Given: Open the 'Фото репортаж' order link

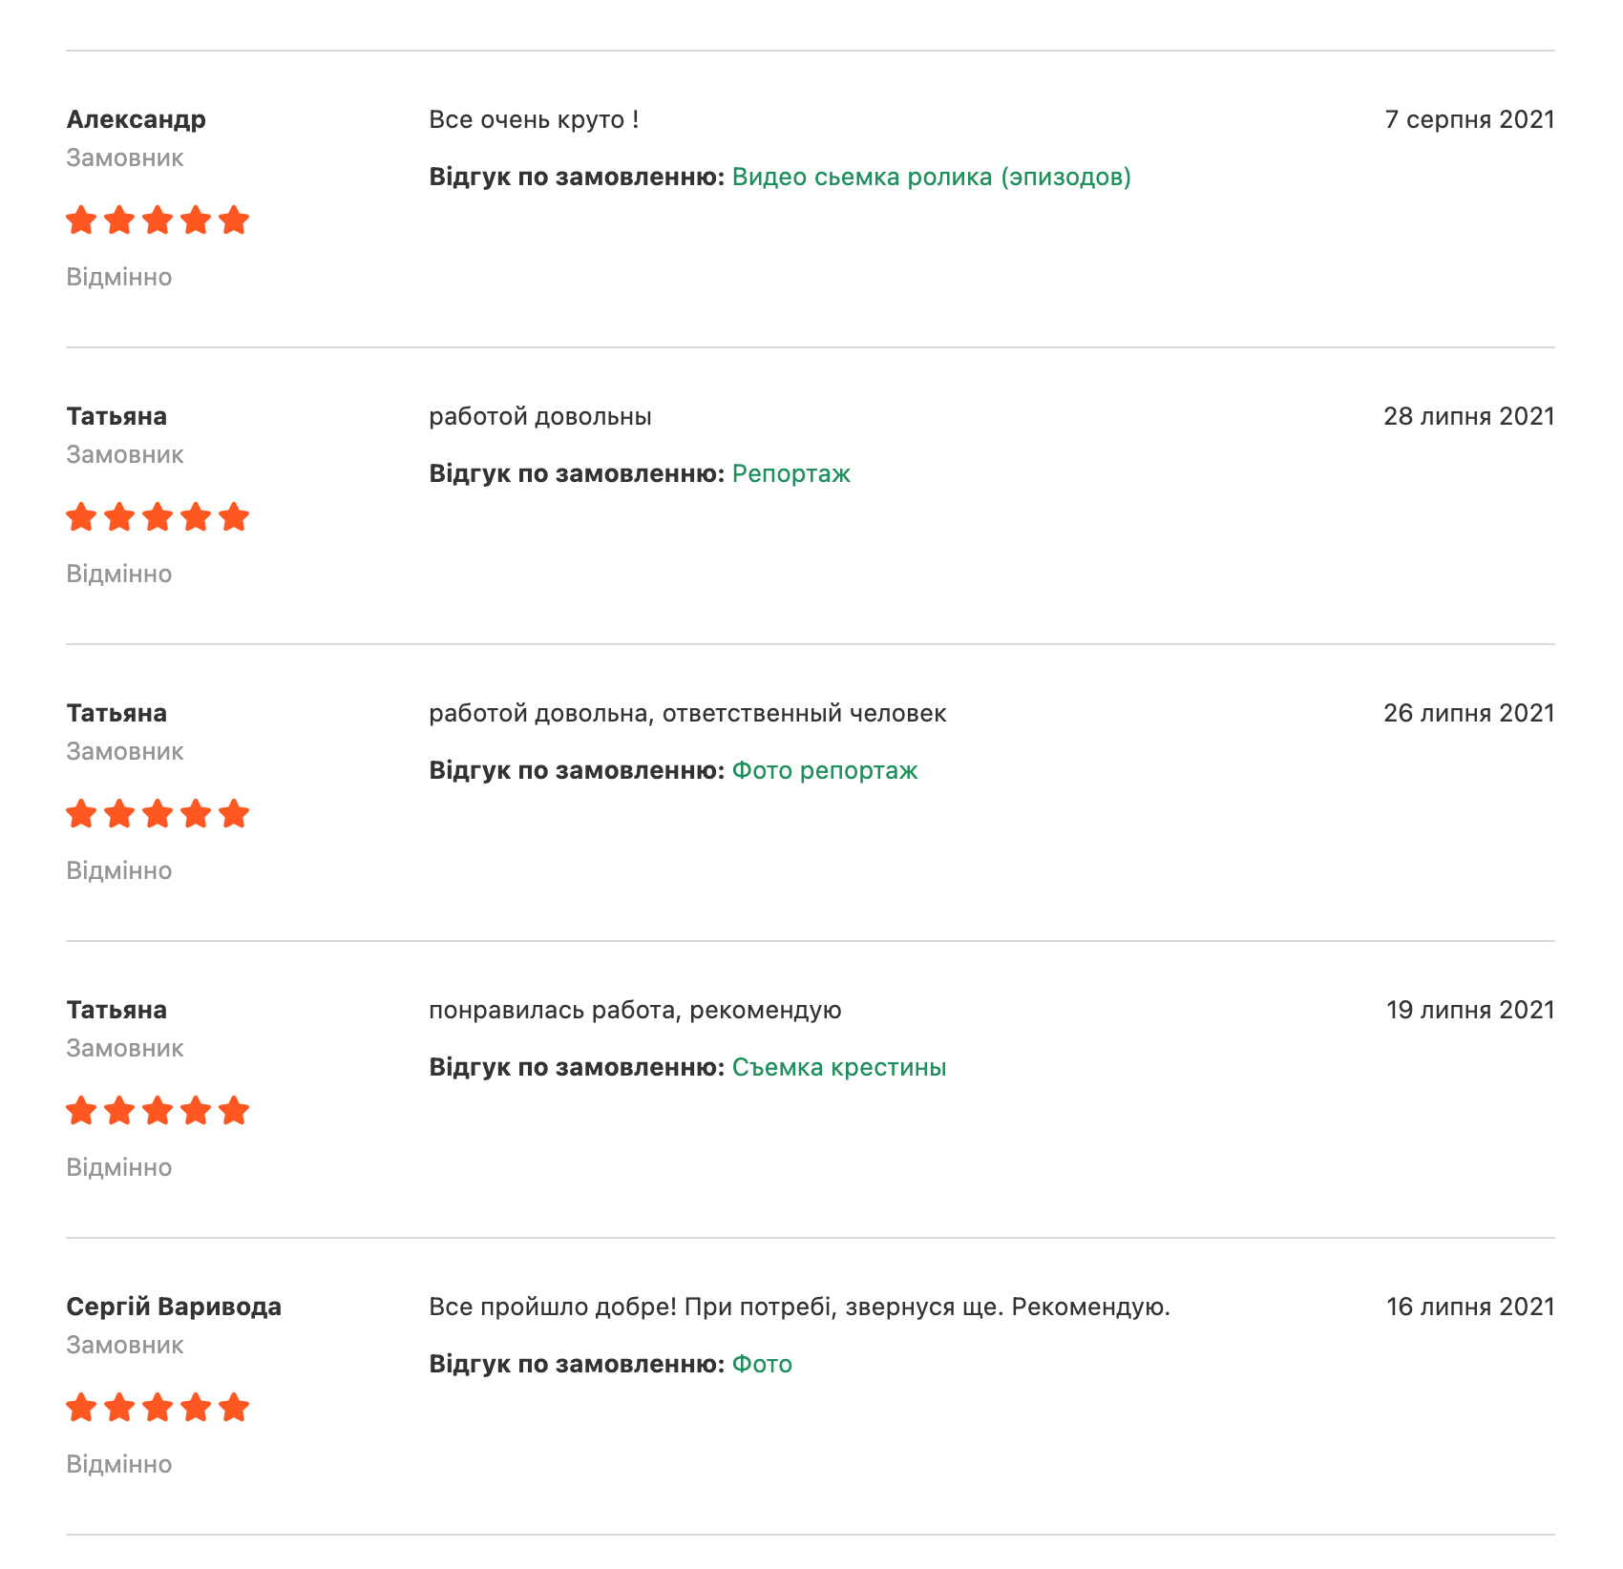Looking at the screenshot, I should tap(825, 771).
